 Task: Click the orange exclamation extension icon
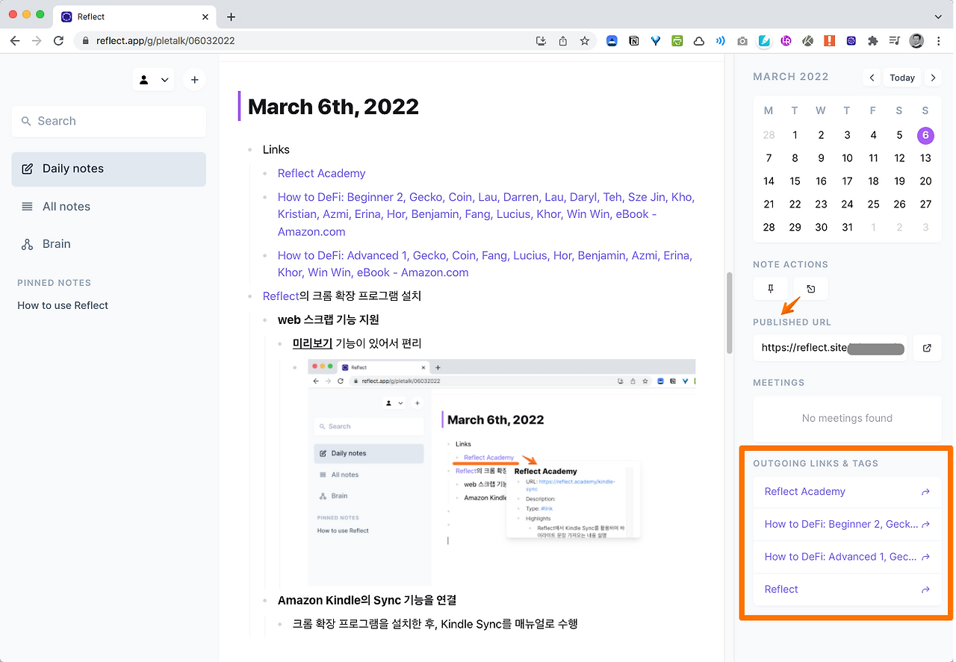click(x=829, y=41)
